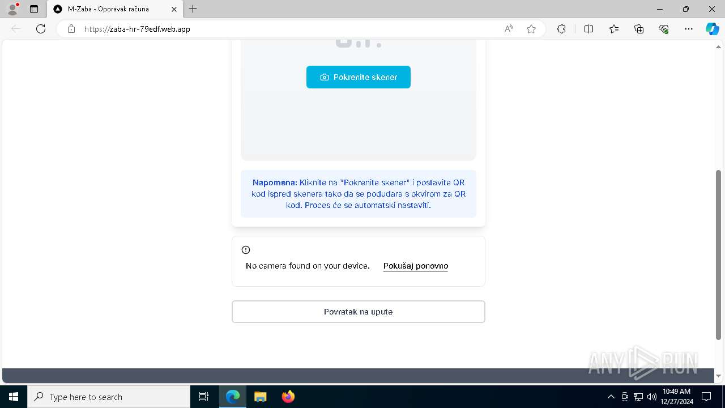Click the site lock icon in address bar
Image resolution: width=725 pixels, height=408 pixels.
(x=71, y=29)
